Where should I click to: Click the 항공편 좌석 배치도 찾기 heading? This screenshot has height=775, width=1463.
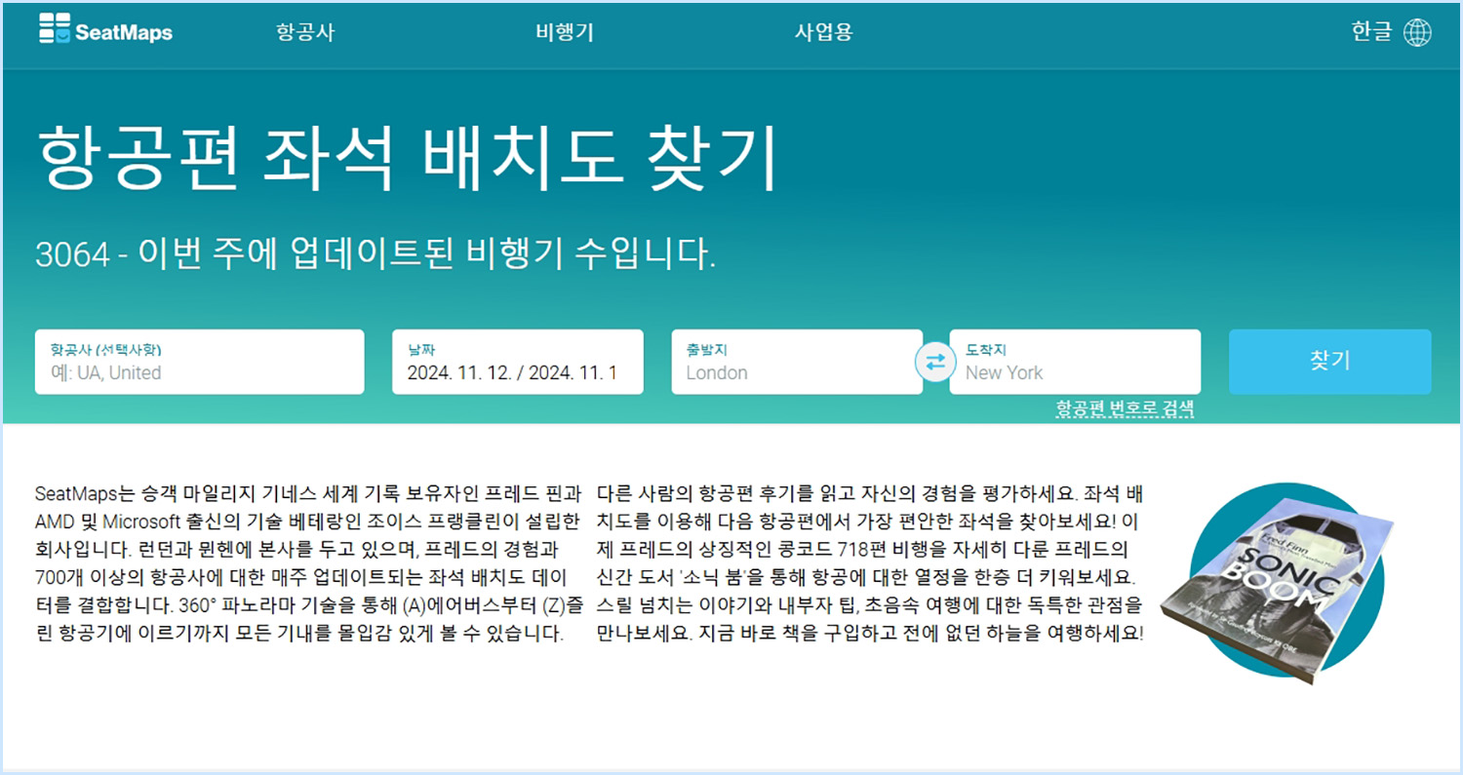coord(408,157)
